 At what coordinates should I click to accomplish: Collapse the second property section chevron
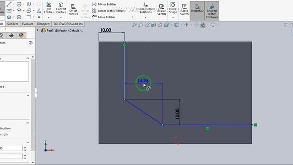[28, 96]
